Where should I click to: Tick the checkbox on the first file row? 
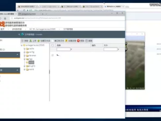[53, 55]
